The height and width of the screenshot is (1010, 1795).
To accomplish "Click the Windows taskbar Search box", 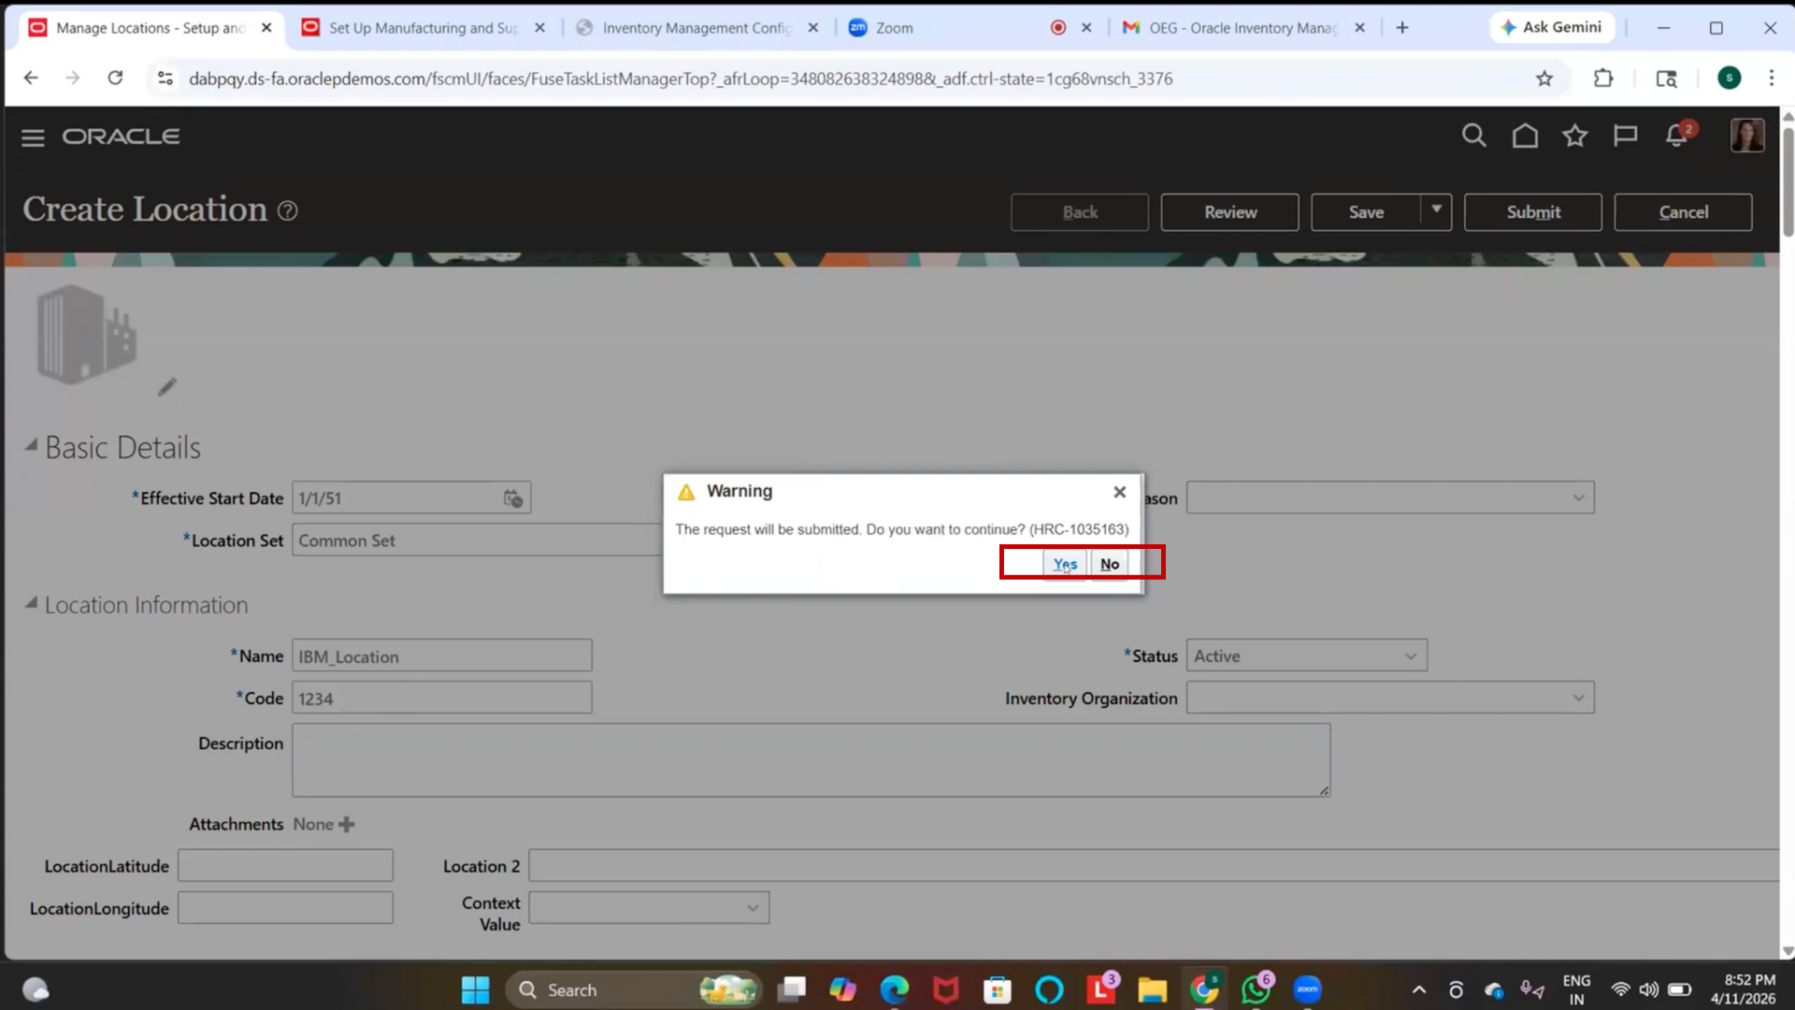I will pos(633,989).
